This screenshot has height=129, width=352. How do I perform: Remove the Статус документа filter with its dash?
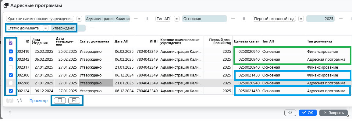pyautogui.click(x=91, y=28)
